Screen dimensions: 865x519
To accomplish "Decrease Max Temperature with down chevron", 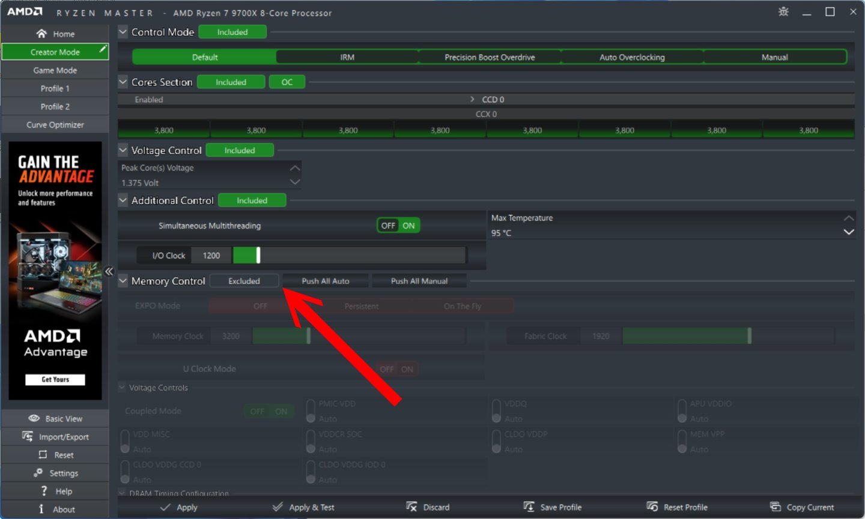I will pyautogui.click(x=848, y=232).
